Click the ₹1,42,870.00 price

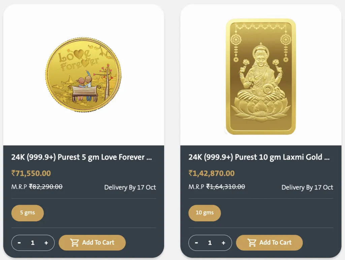click(212, 173)
